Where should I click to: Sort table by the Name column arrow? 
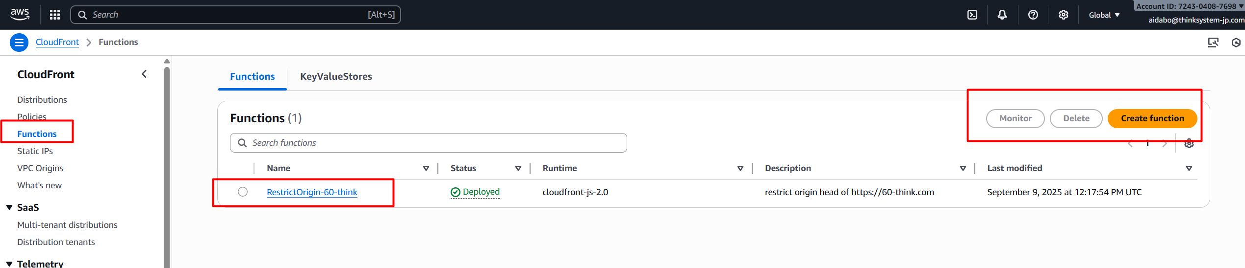click(x=426, y=168)
